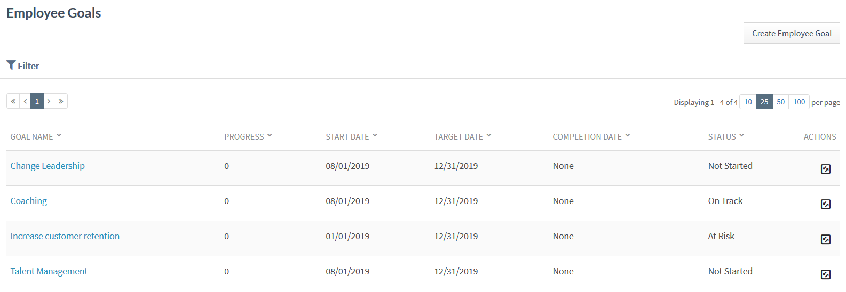Sort by Goal Name column arrow
This screenshot has width=846, height=292.
59,135
